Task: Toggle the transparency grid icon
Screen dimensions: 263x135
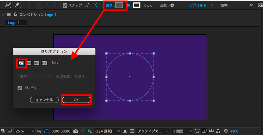Action: click(x=132, y=131)
